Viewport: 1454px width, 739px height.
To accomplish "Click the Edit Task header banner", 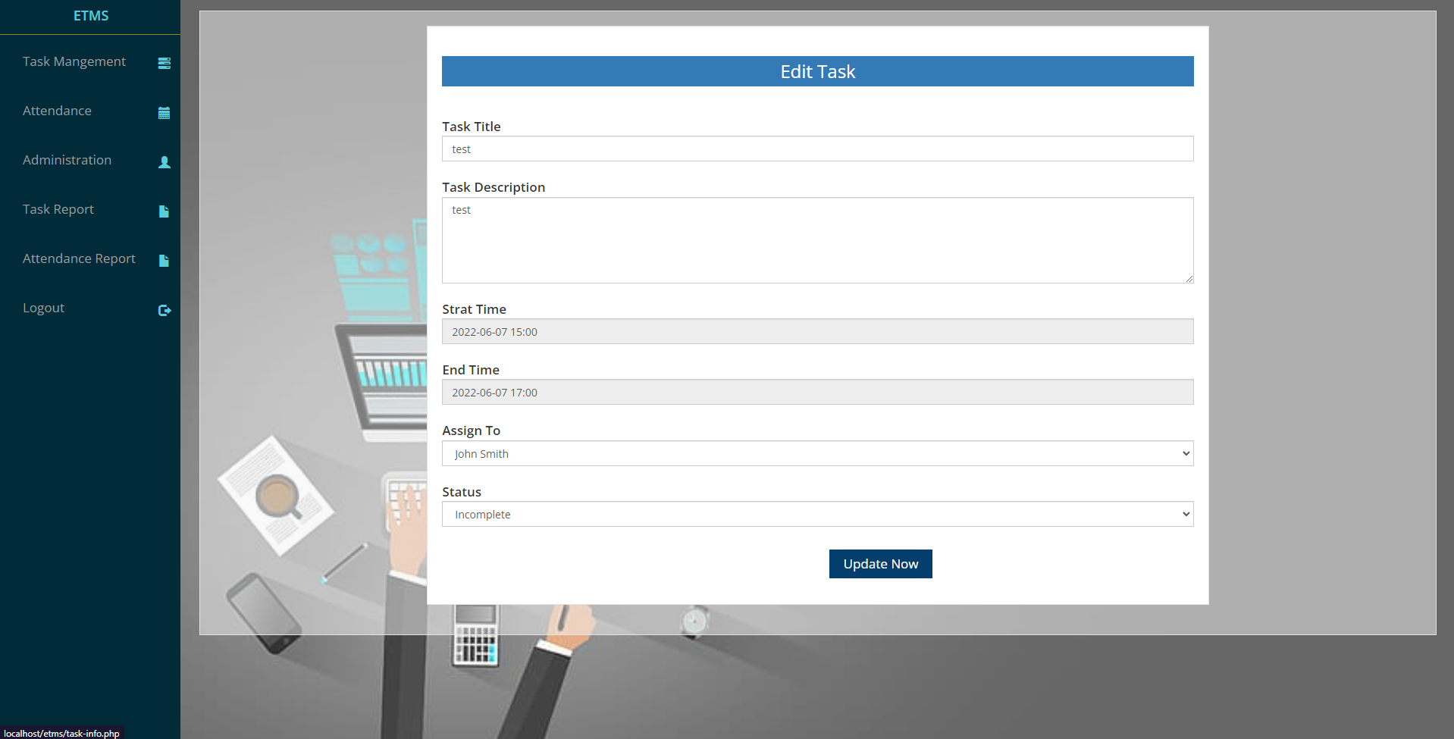I will 817,70.
